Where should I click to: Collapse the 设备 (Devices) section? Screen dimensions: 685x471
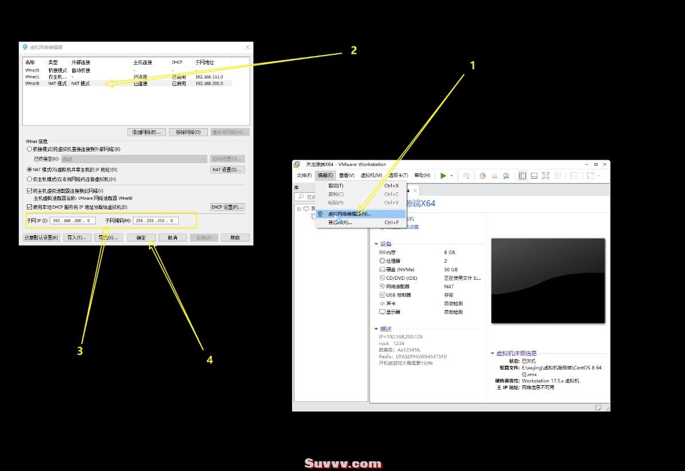click(x=376, y=244)
